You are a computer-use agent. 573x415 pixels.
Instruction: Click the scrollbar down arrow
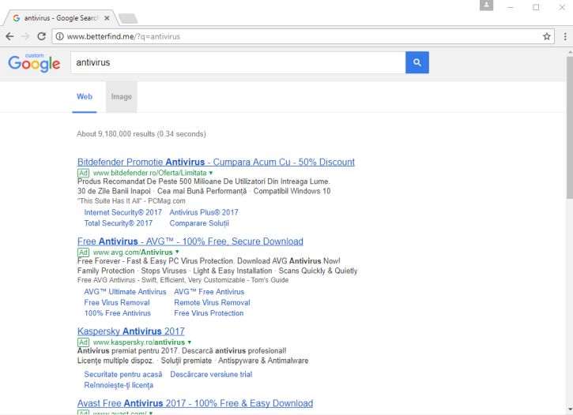pos(570,409)
